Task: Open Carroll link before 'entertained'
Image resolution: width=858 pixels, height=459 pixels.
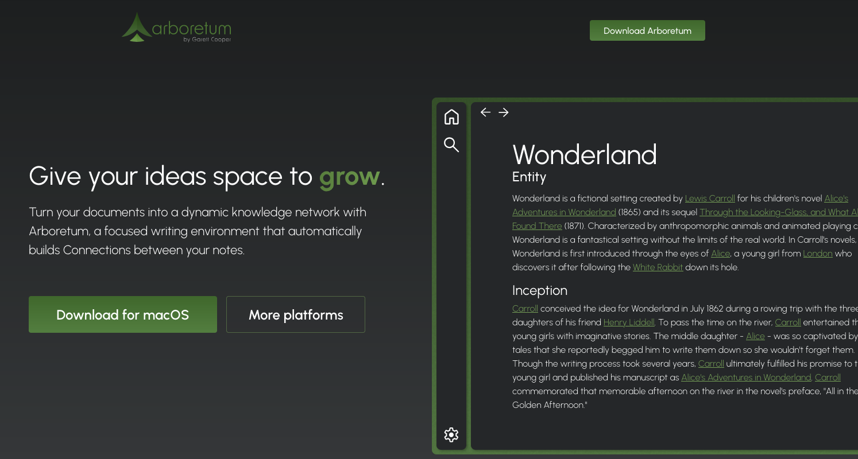Action: tap(788, 322)
